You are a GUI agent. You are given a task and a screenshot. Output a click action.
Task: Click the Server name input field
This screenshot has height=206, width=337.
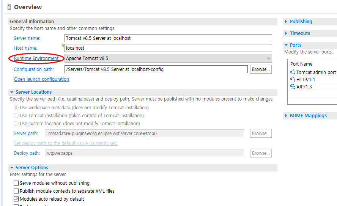pyautogui.click(x=168, y=38)
